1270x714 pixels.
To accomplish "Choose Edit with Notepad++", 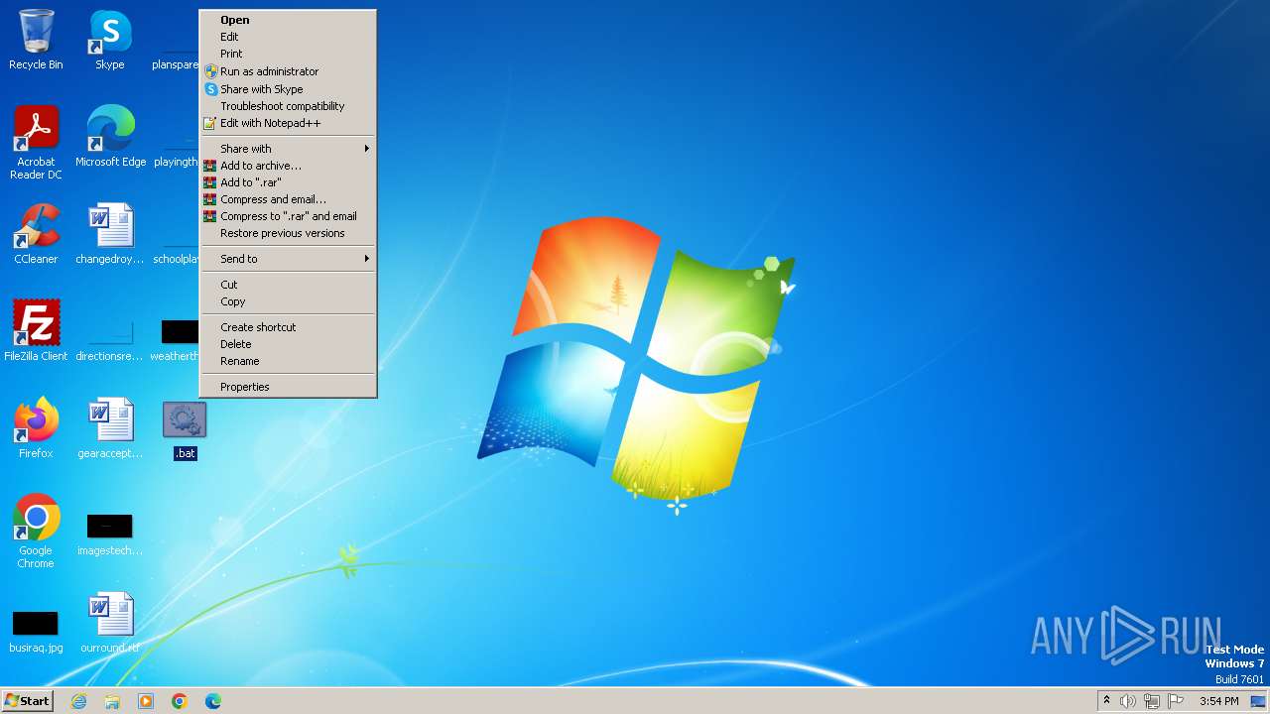I will click(288, 123).
